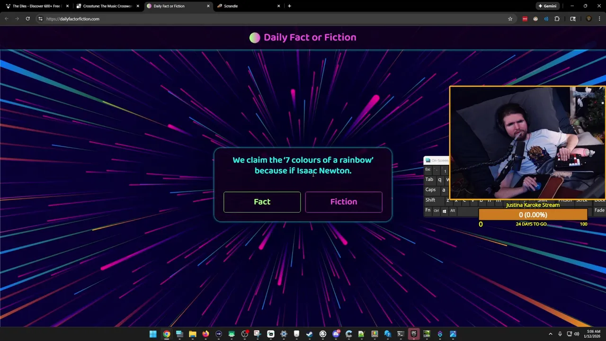Image resolution: width=606 pixels, height=341 pixels.
Task: Open a new browser tab
Action: [289, 6]
